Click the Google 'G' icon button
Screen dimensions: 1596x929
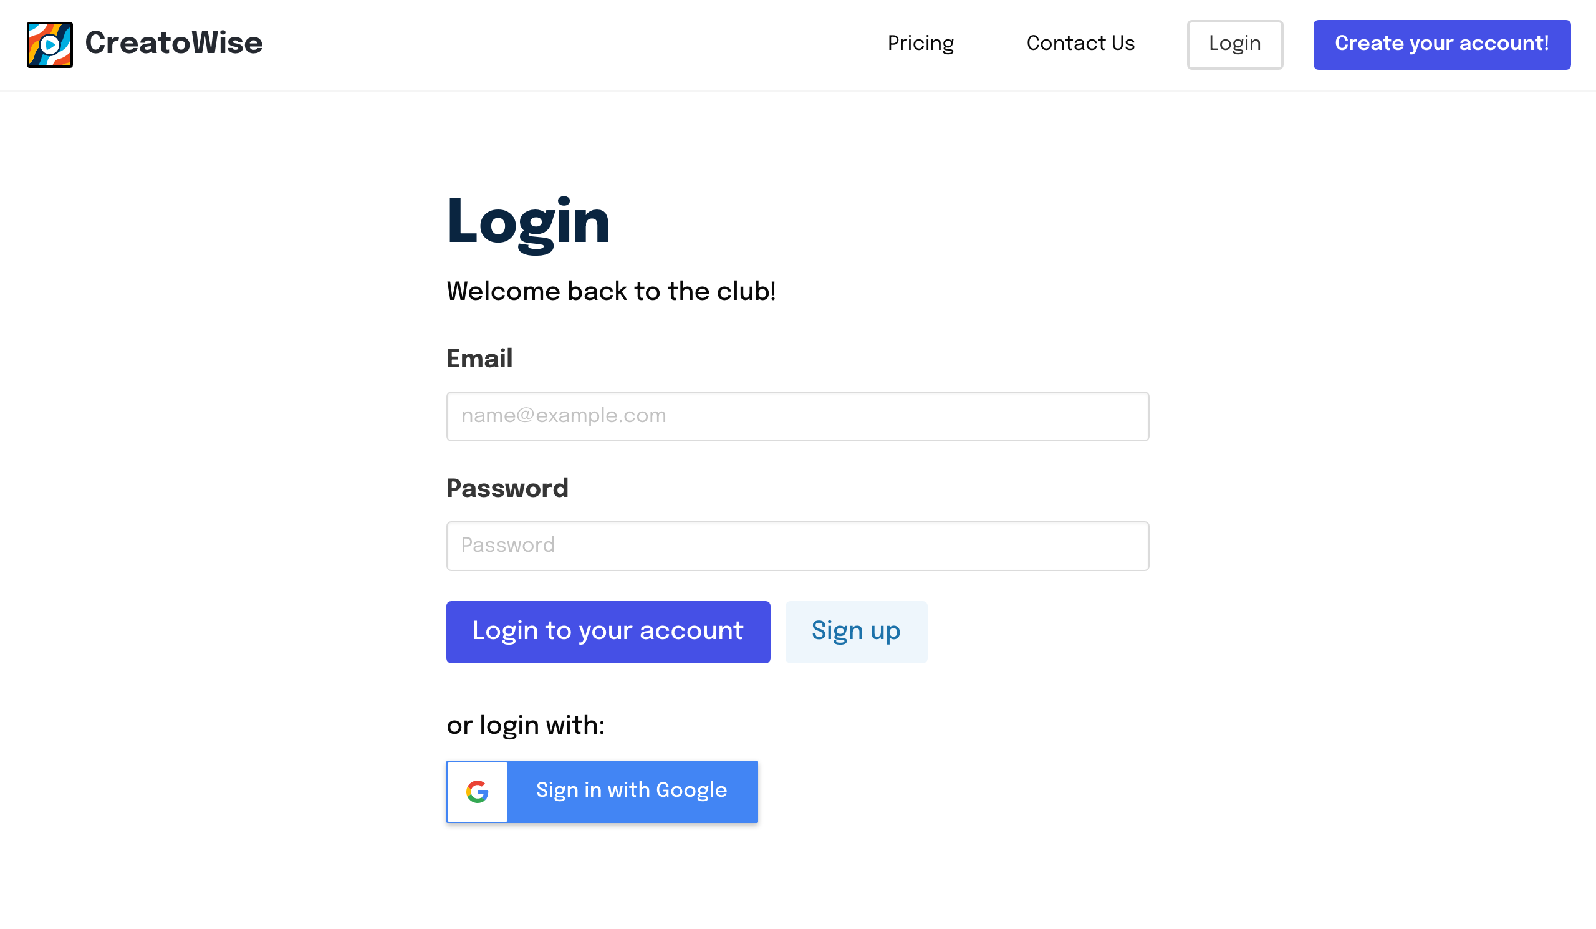coord(478,791)
